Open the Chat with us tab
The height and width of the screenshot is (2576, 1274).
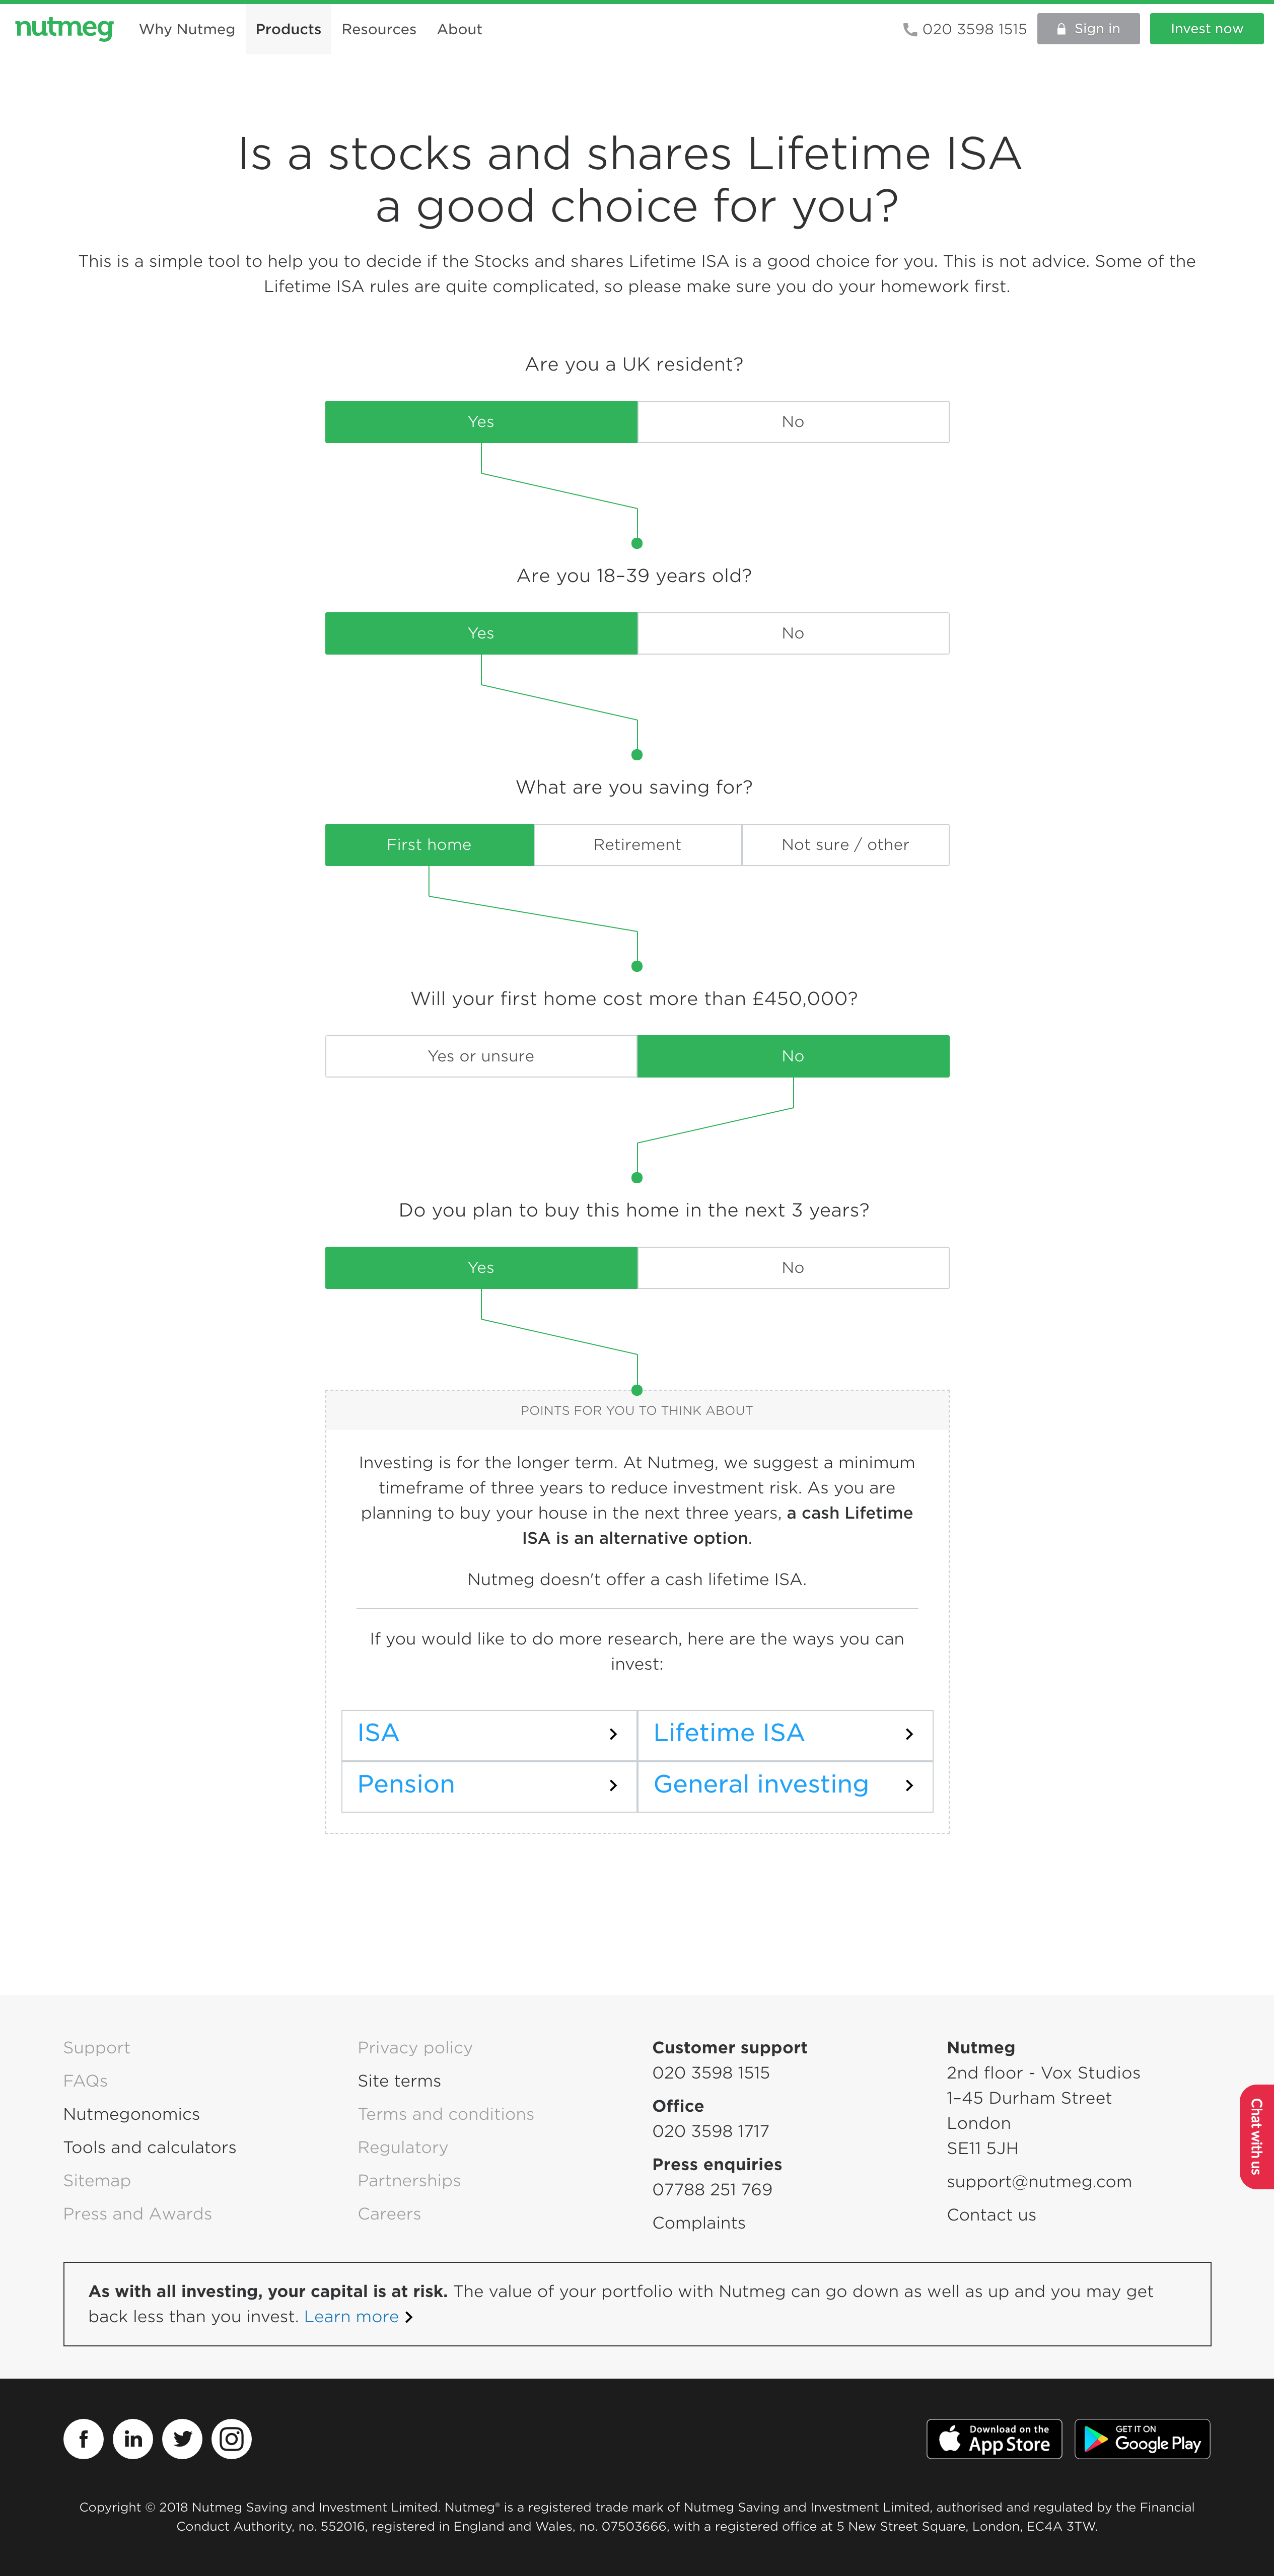coord(1256,2136)
